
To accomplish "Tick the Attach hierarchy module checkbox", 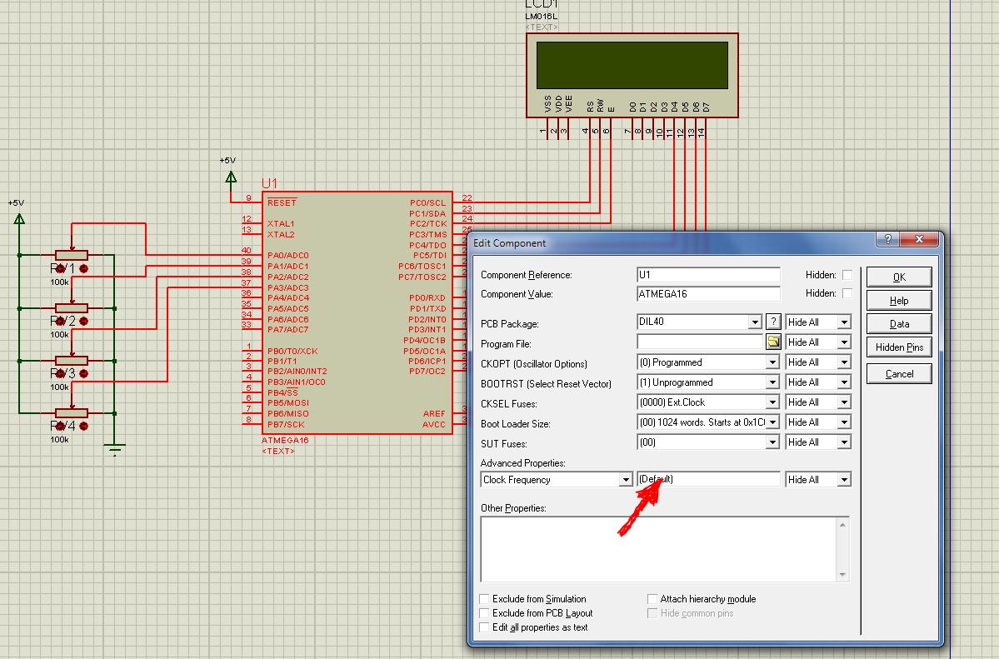I will 653,599.
